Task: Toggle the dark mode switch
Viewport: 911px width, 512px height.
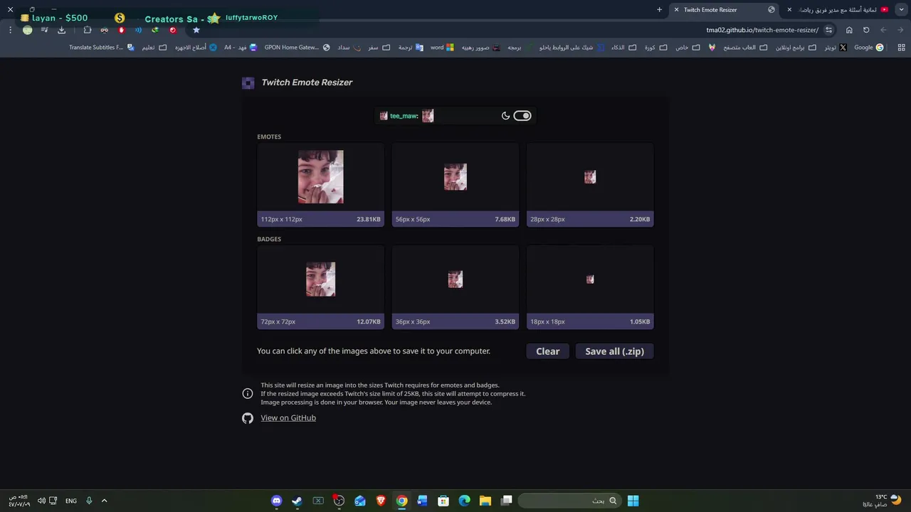Action: (522, 116)
